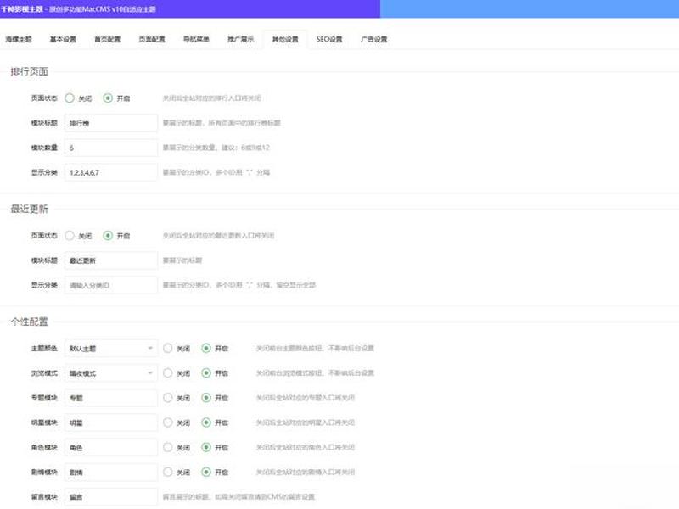
Task: Switch to the SEO设置 tab
Action: [x=329, y=39]
